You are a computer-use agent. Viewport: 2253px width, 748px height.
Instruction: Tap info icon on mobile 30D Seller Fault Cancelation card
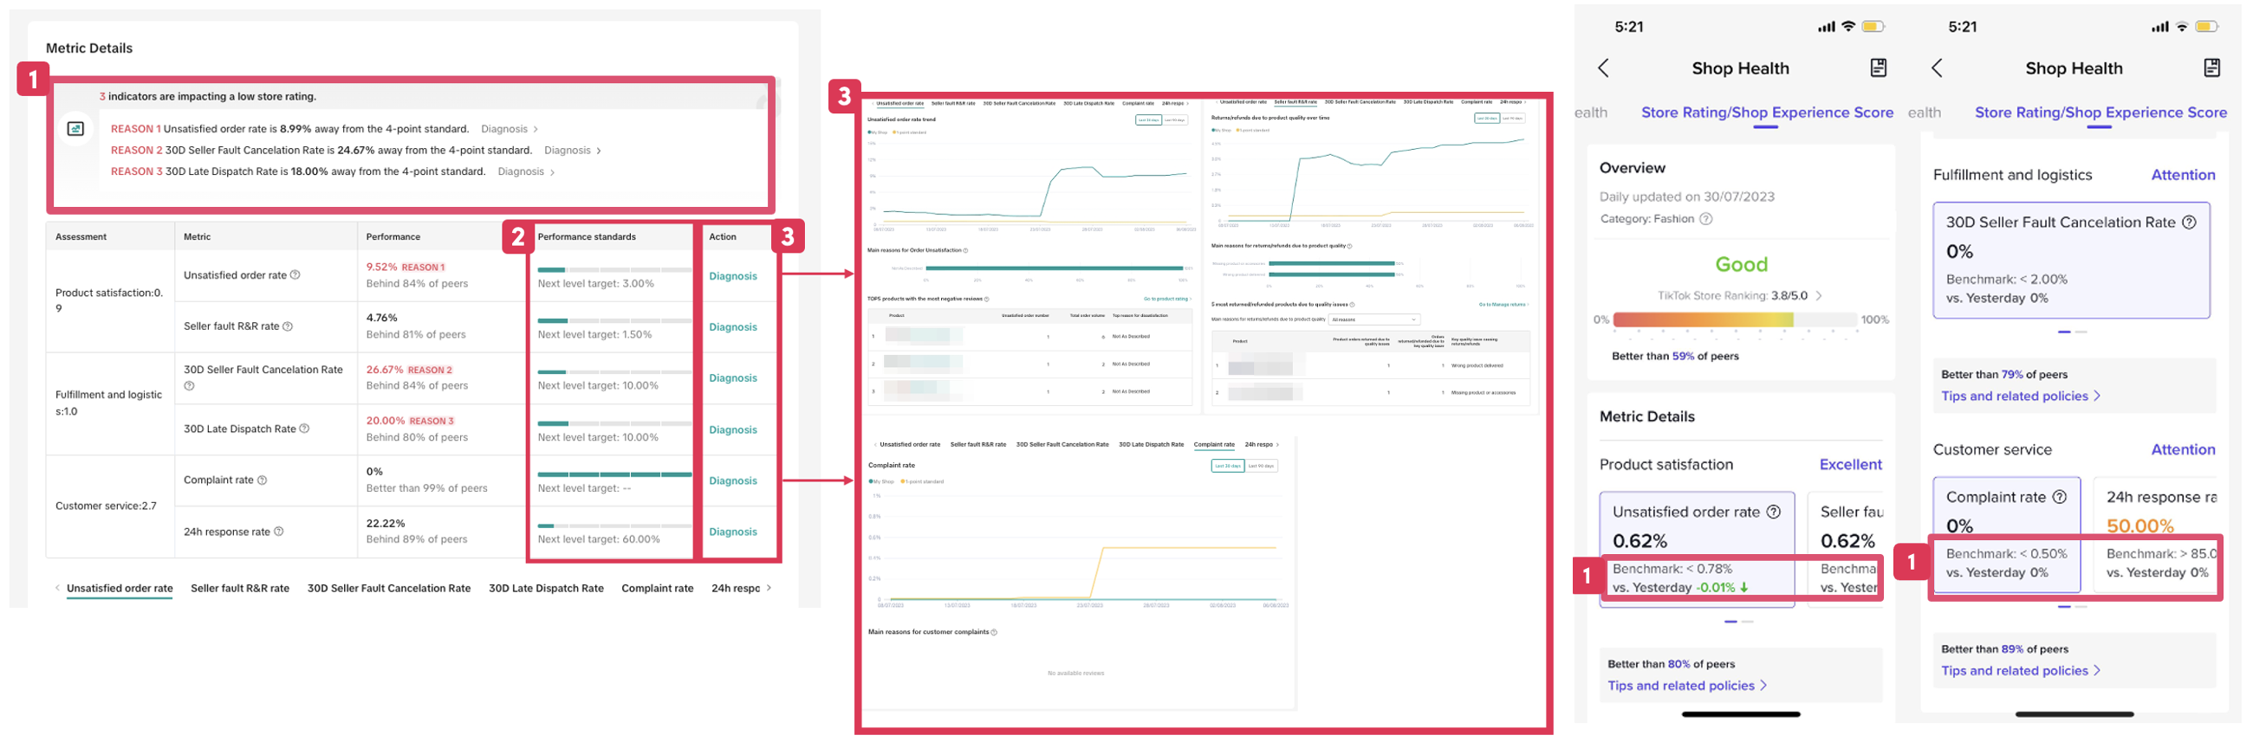pos(2188,222)
